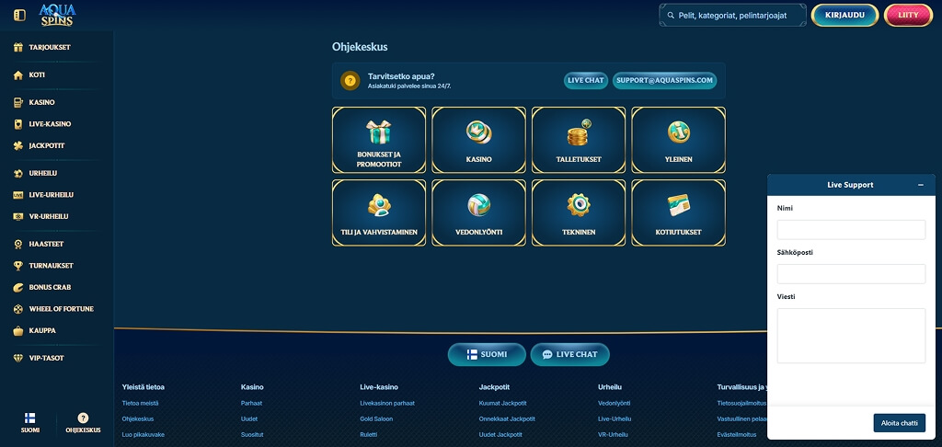
Task: Click the Kirjaudu login button
Action: (x=844, y=15)
